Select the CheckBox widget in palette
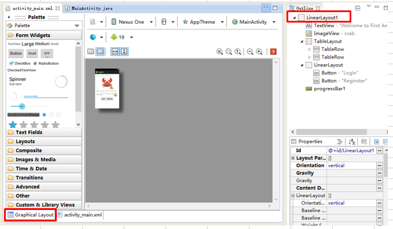393x229 pixels. click(x=20, y=64)
